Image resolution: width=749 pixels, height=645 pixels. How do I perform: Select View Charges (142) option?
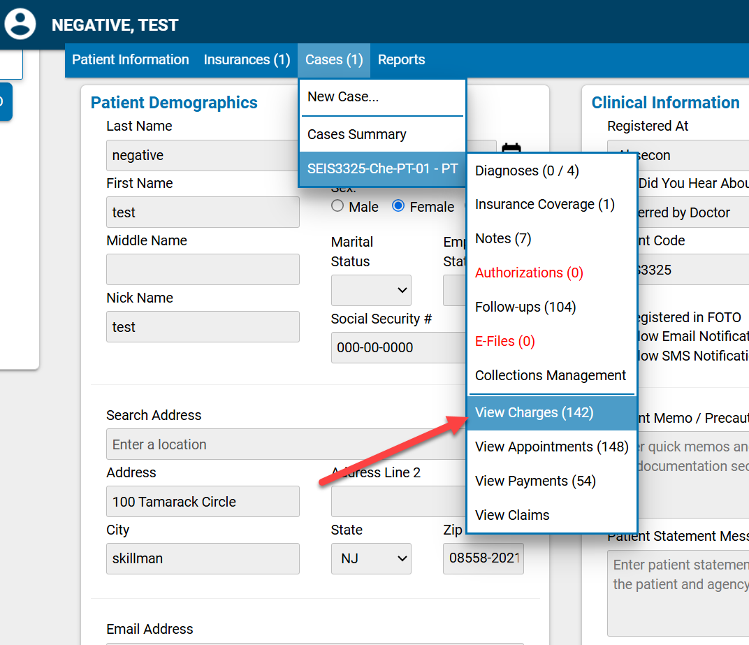534,413
